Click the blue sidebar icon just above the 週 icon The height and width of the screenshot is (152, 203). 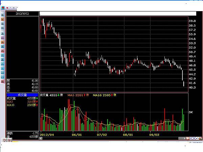[3, 28]
